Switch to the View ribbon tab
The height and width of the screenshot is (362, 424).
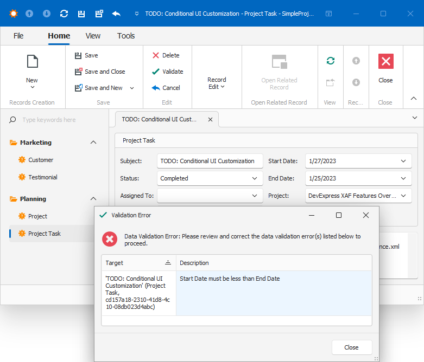point(93,36)
